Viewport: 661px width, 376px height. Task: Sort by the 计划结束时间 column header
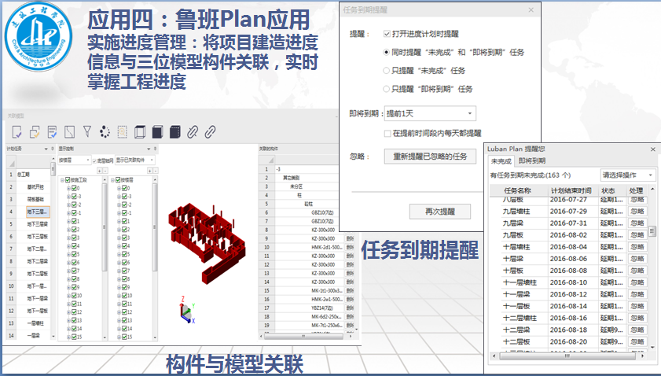(571, 190)
